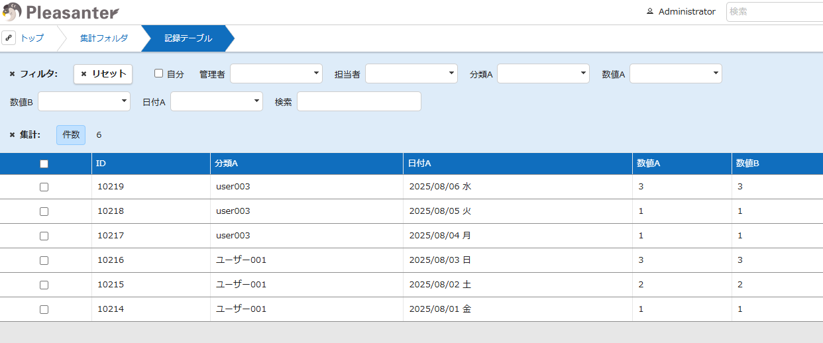Open record ID 10218

click(111, 211)
